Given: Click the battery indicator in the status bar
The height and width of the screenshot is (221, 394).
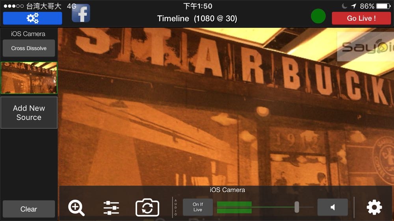Looking at the screenshot, I should pos(383,6).
